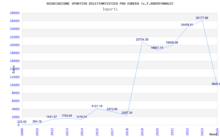Select the data label 1704.84
This screenshot has height=137, width=220.
[67, 116]
